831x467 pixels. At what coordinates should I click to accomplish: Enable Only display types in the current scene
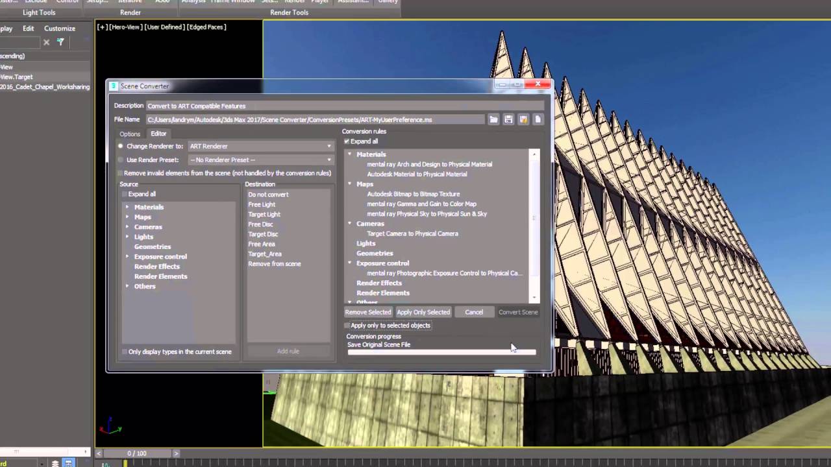[x=125, y=352]
